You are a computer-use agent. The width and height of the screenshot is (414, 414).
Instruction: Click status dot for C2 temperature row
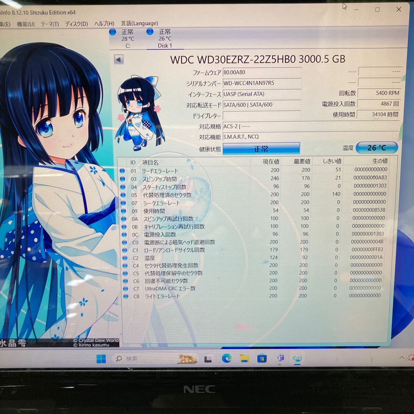point(125,258)
